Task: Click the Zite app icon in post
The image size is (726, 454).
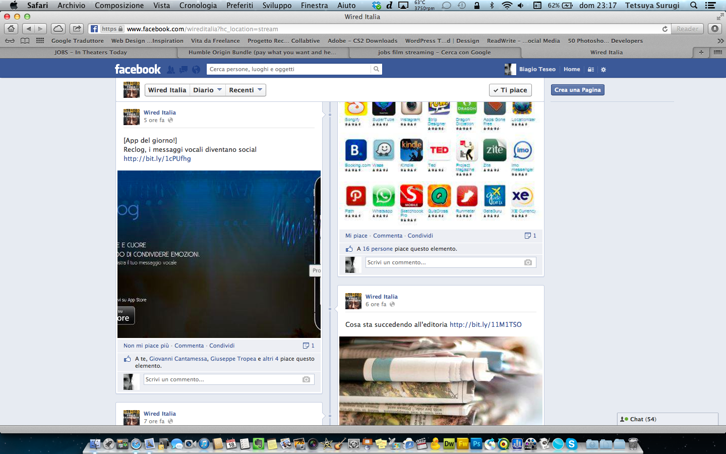Action: [x=495, y=150]
